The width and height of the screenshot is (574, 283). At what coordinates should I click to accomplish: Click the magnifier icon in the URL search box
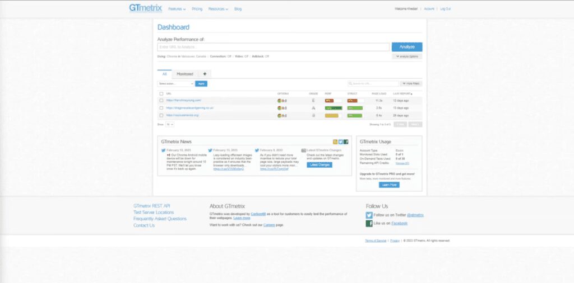(351, 84)
